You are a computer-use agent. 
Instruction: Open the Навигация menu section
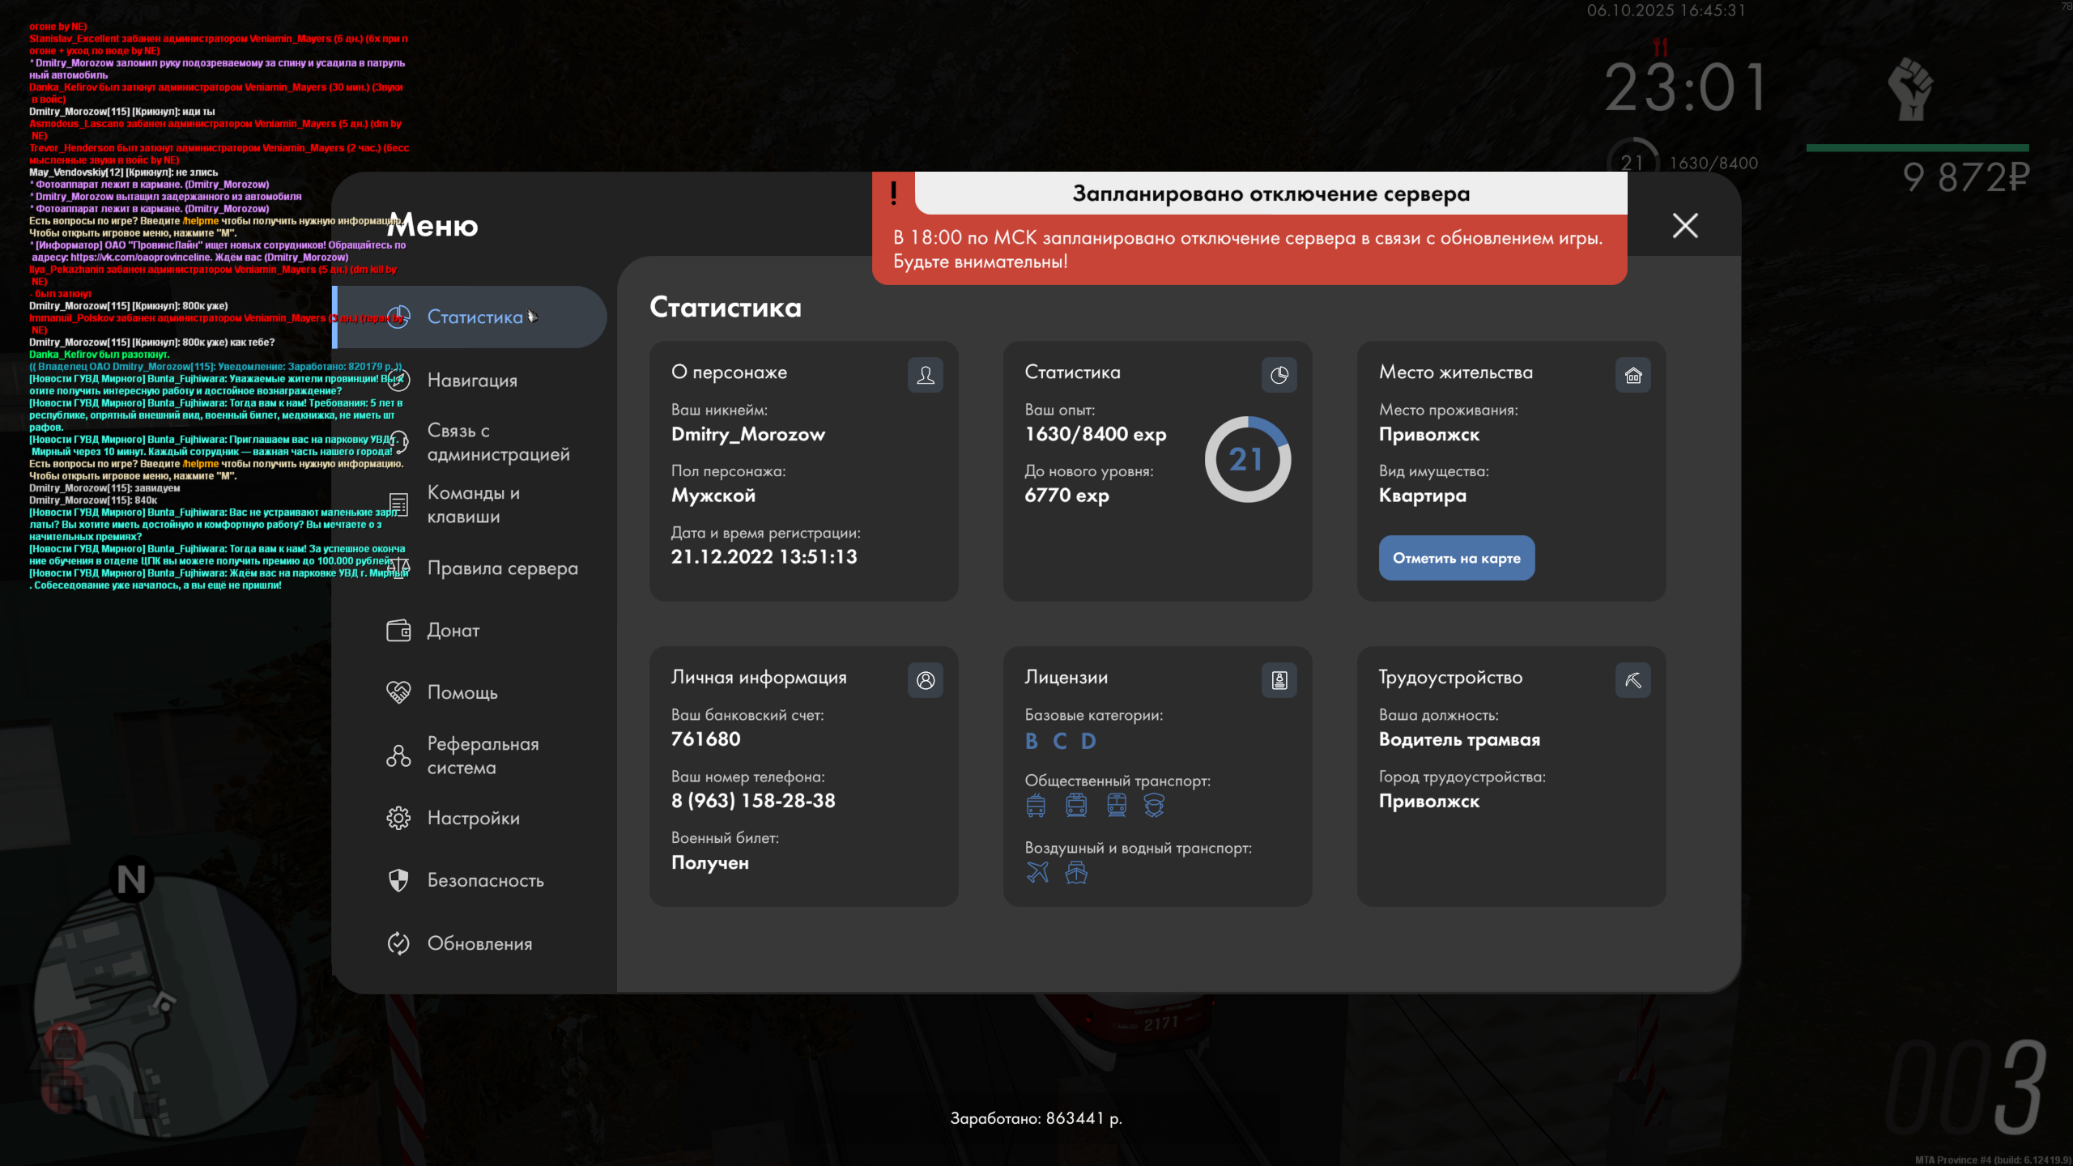472,380
